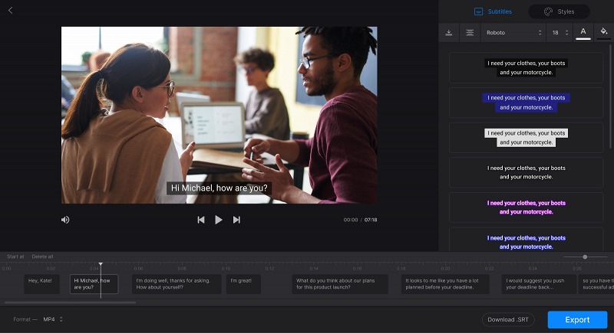The width and height of the screenshot is (614, 333).
Task: Select the Subtitles tab
Action: coord(493,11)
